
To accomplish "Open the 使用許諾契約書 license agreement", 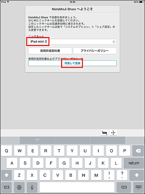I will click(x=50, y=51).
